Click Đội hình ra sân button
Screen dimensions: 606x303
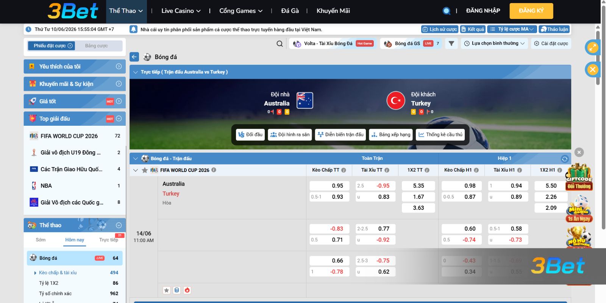click(x=290, y=134)
